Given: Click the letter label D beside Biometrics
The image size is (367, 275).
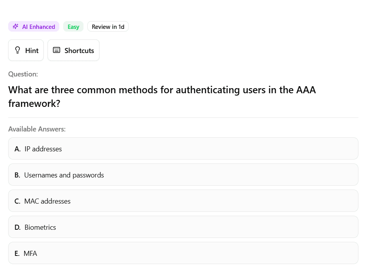Looking at the screenshot, I should coord(17,227).
